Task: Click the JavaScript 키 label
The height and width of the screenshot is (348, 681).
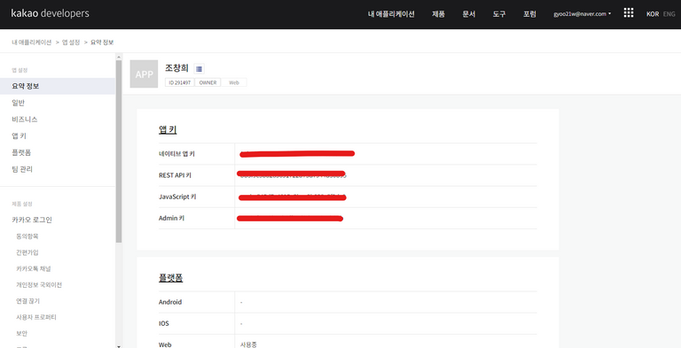Action: click(x=177, y=197)
